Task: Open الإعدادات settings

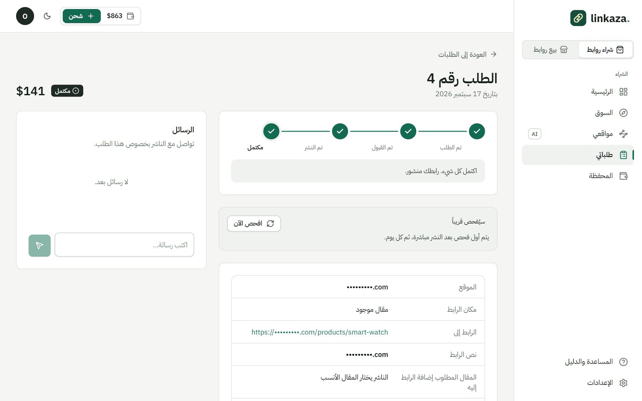Action: pos(578,383)
